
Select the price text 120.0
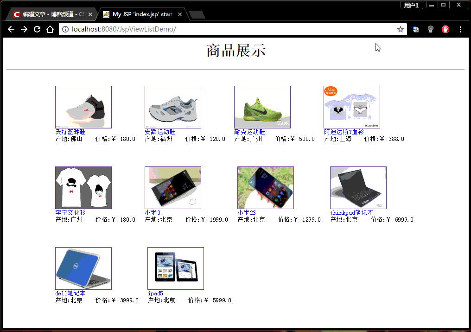217,139
